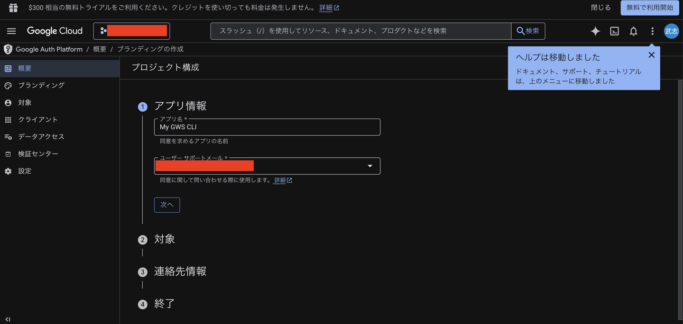Click the search input field
This screenshot has width=683, height=324.
(361, 31)
